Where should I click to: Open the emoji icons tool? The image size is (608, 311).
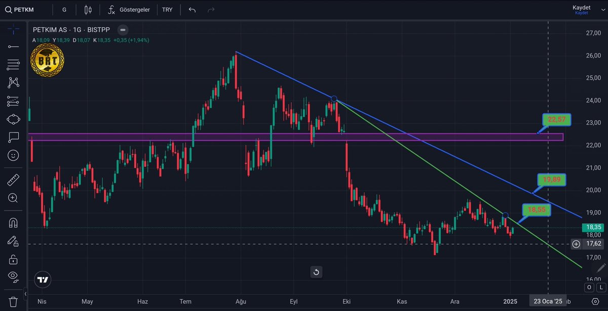click(13, 155)
